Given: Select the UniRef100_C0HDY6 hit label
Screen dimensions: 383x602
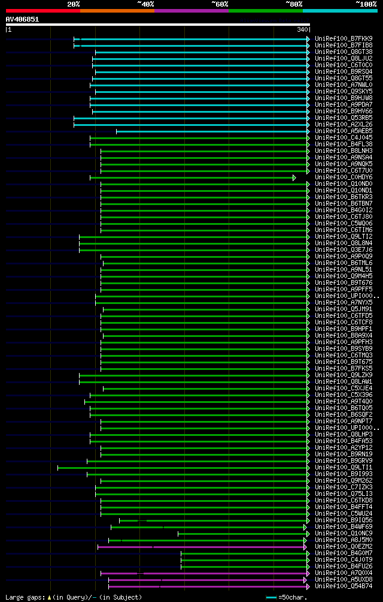Looking at the screenshot, I should click(344, 177).
